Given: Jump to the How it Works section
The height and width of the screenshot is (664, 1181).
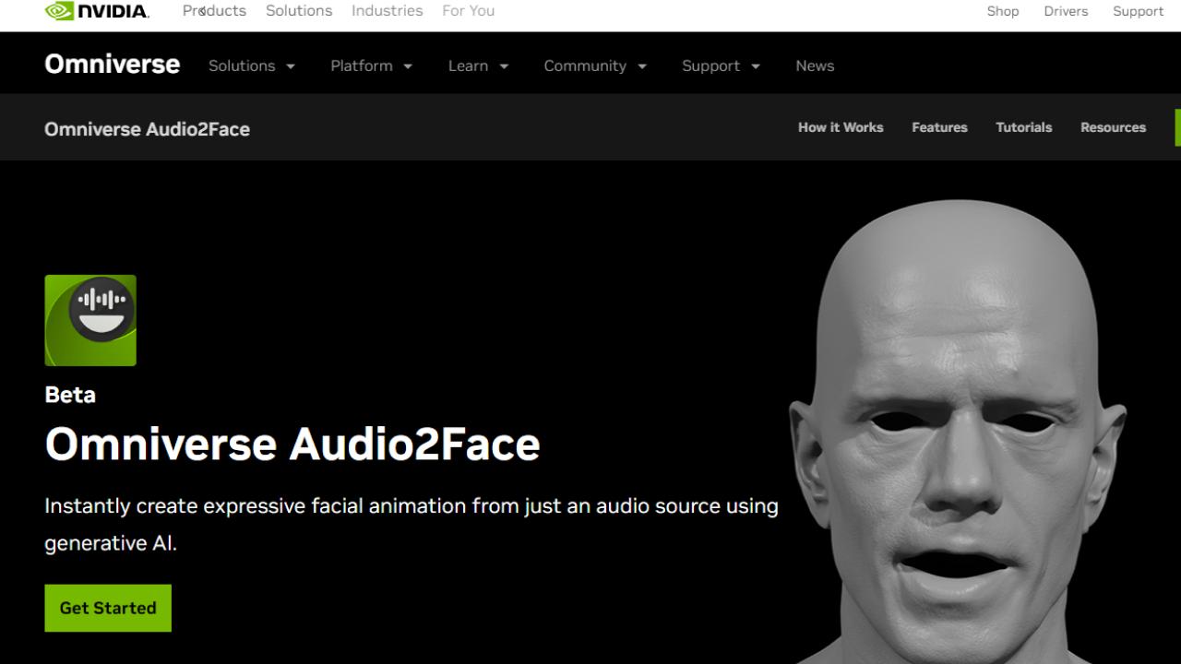Looking at the screenshot, I should [841, 127].
